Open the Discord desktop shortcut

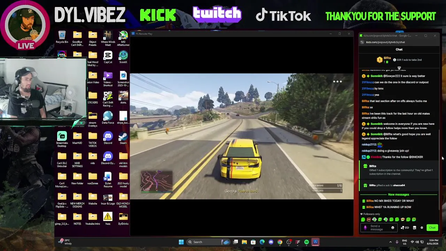pos(108,138)
